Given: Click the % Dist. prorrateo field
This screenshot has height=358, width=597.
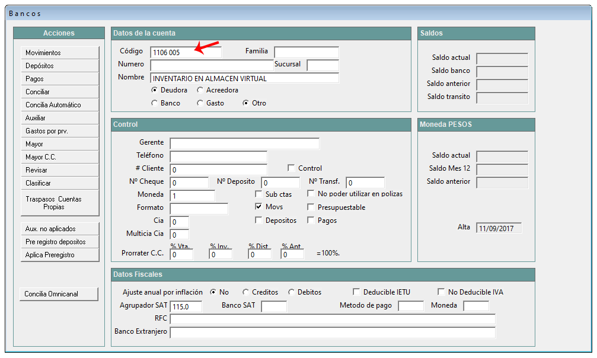Looking at the screenshot, I should (x=260, y=254).
